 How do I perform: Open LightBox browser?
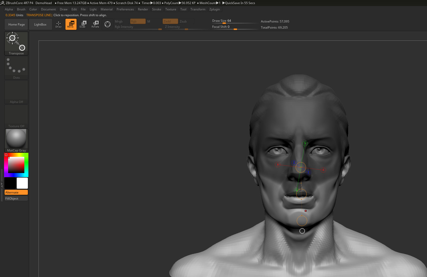[40, 24]
